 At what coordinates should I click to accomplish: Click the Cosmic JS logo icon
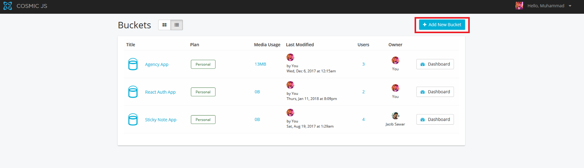(8, 6)
